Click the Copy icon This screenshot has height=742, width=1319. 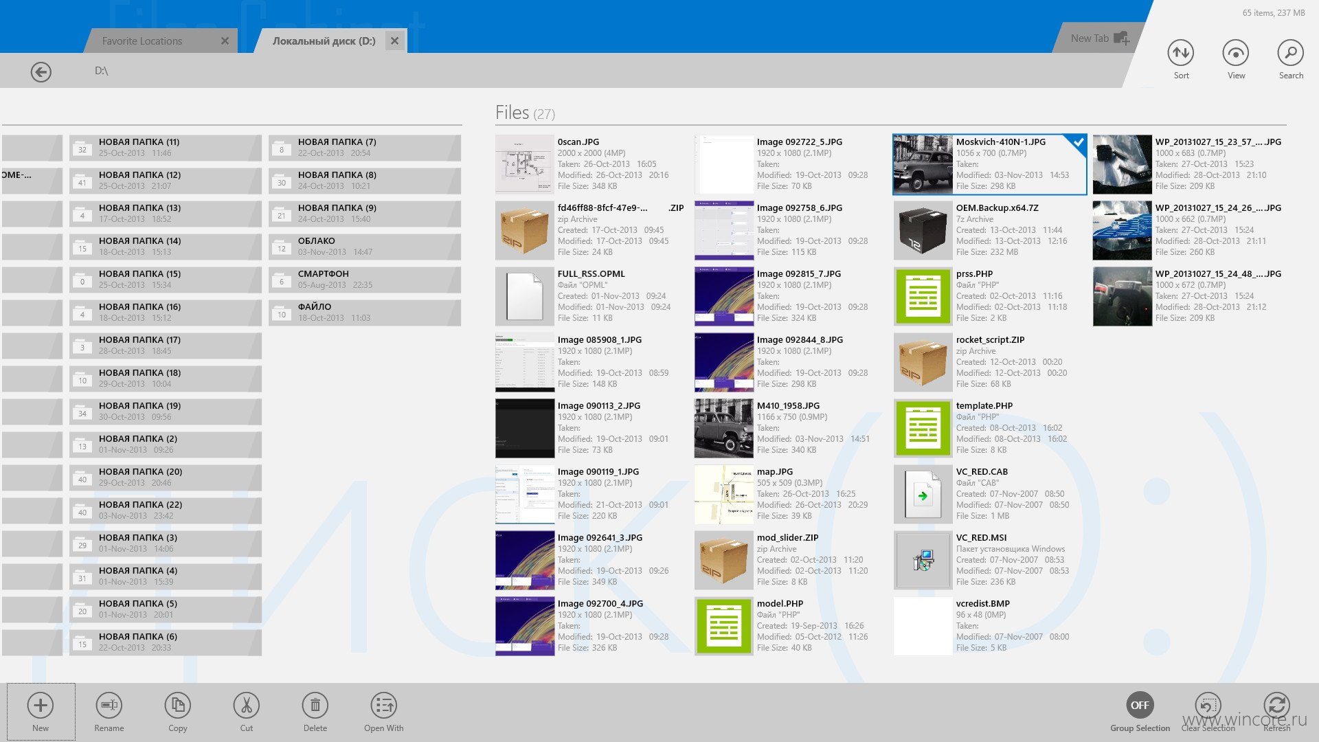tap(178, 705)
